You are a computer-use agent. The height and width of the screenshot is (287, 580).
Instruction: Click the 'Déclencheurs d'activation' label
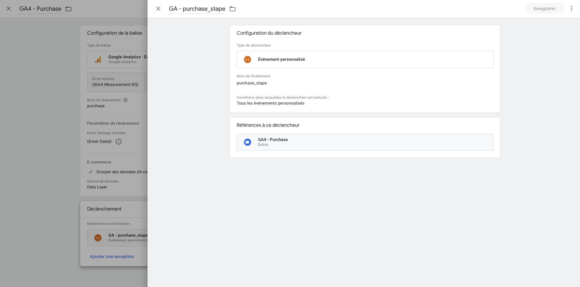pyautogui.click(x=108, y=224)
